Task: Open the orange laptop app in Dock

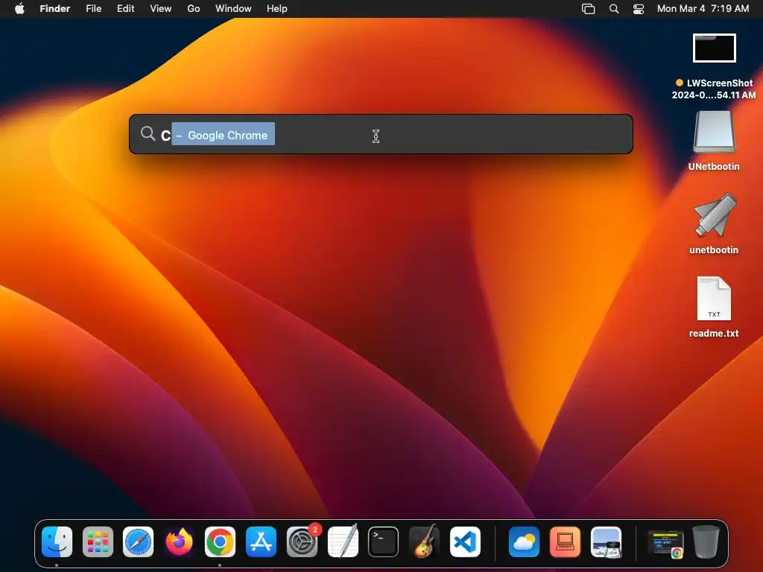Action: (x=565, y=542)
